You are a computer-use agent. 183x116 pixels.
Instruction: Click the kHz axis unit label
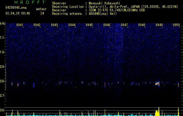click(x=3, y=23)
